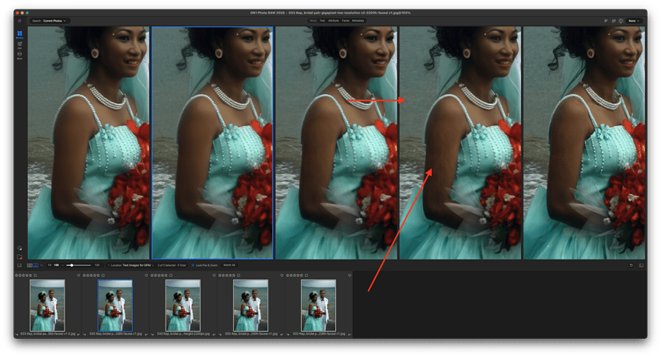Screen dimensions: 661x356
Task: Expand the None preset dropdown at top right
Action: pyautogui.click(x=634, y=21)
